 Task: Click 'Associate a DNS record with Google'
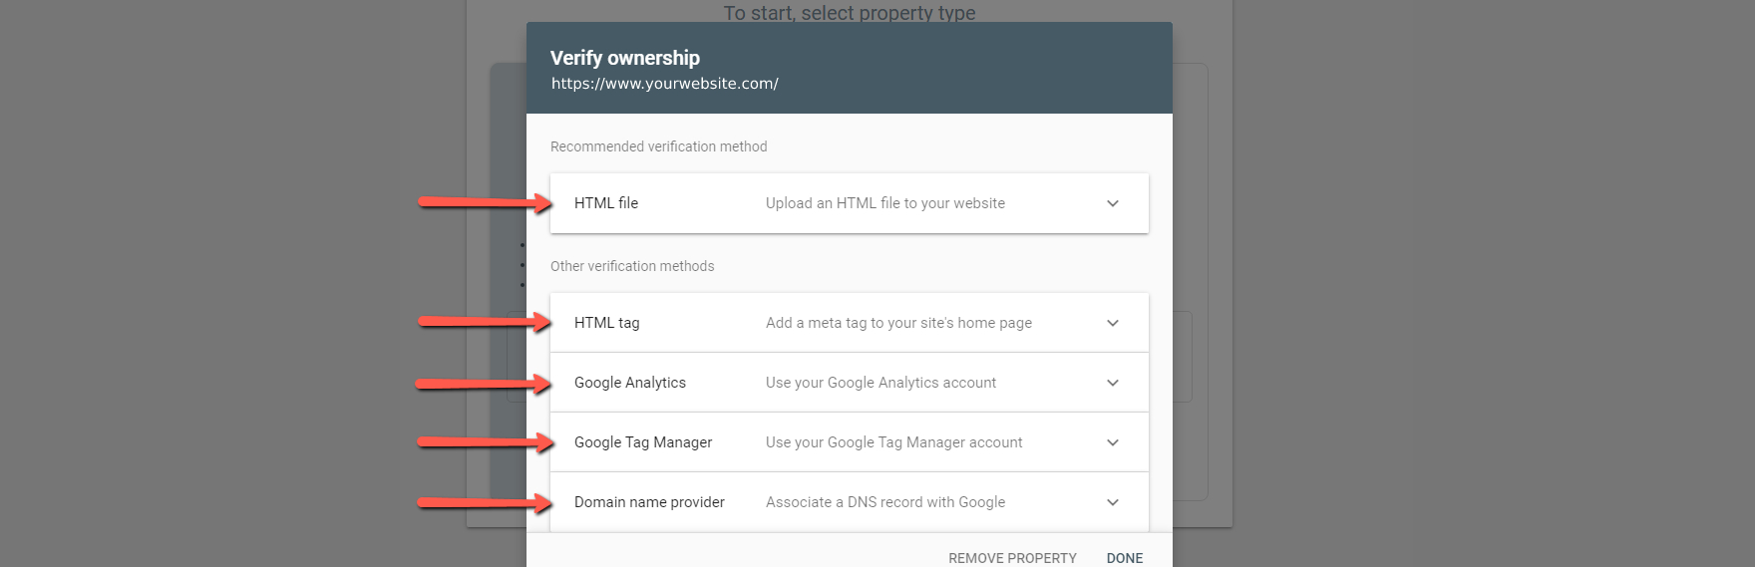coord(885,502)
